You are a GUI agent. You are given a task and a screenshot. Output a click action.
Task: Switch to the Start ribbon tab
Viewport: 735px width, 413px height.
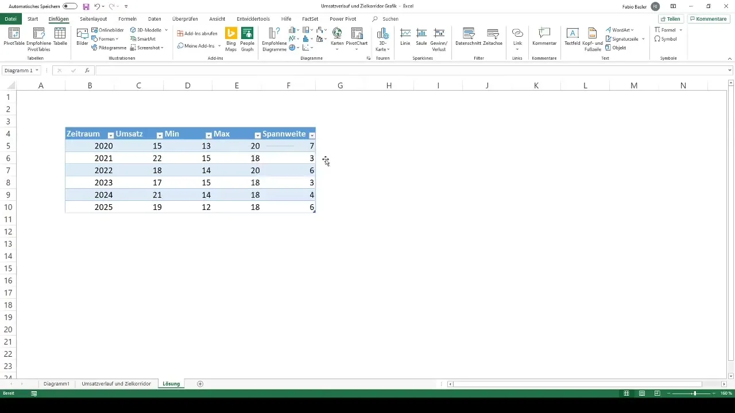pyautogui.click(x=33, y=19)
